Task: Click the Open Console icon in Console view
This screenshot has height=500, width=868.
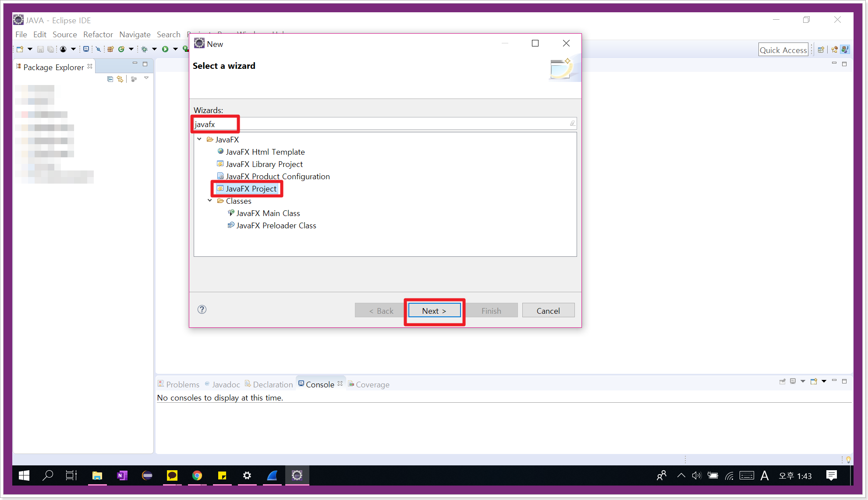Action: (814, 381)
